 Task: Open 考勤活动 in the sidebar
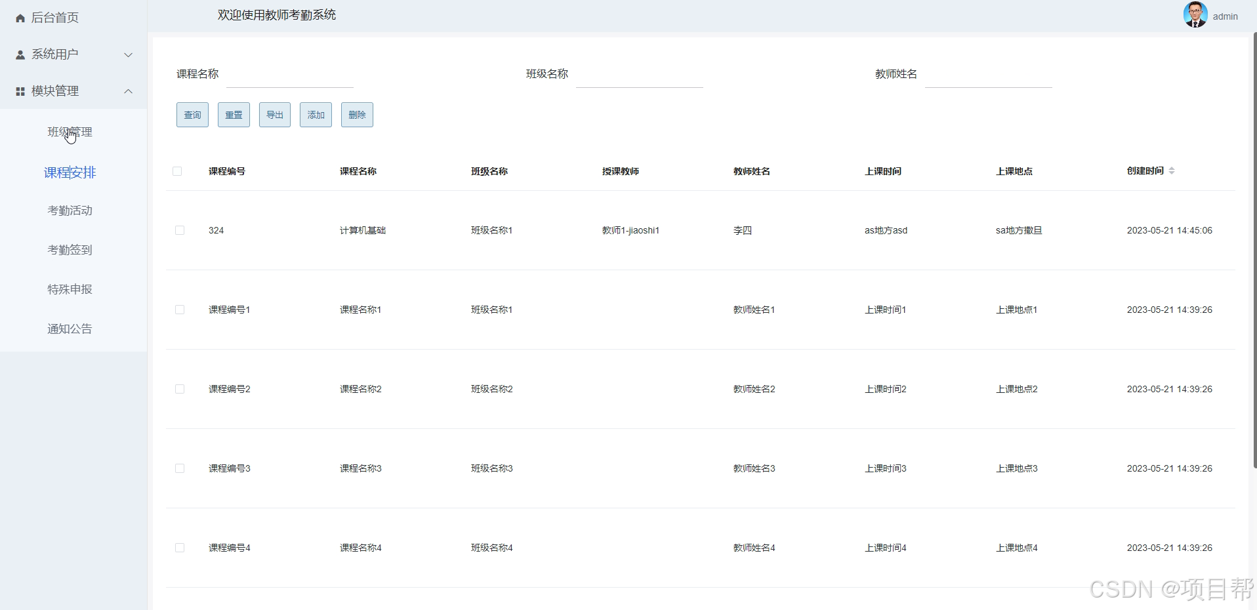click(70, 211)
